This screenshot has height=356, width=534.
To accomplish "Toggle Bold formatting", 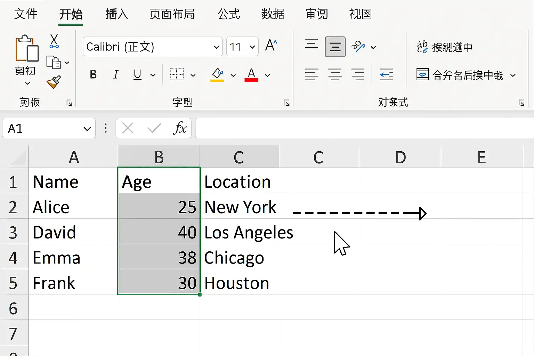I will [x=93, y=74].
